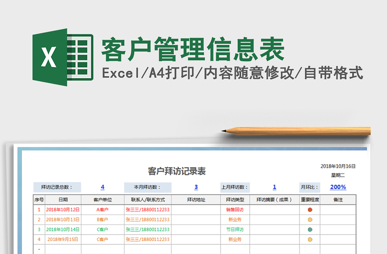
Task: Select the 2018年10月12日 date cell
Action: [x=63, y=210]
